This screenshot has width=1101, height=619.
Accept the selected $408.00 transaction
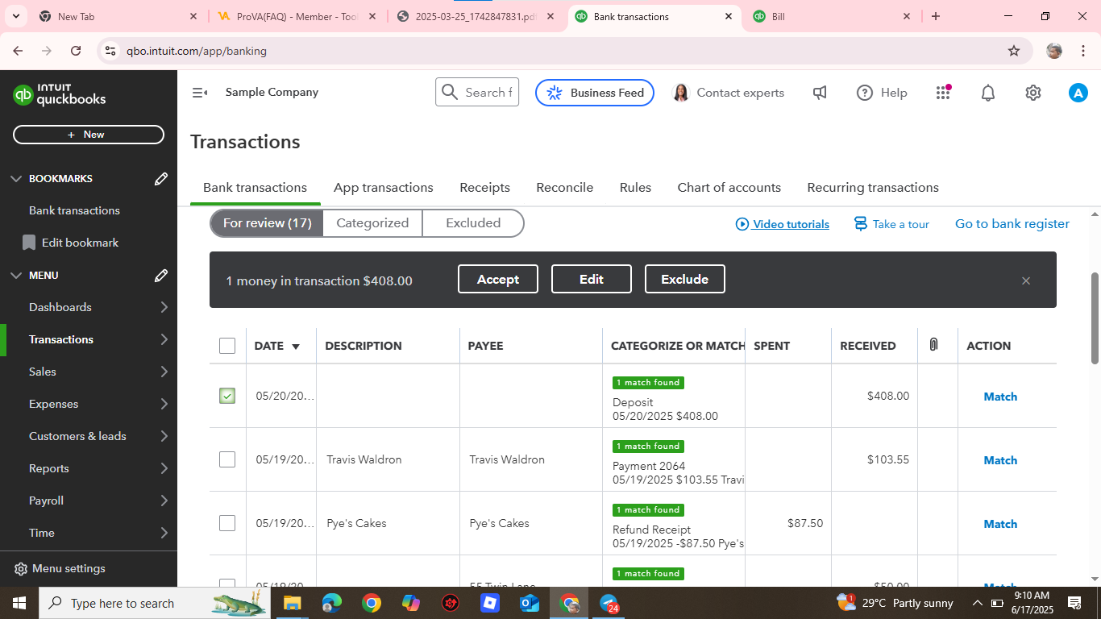498,279
